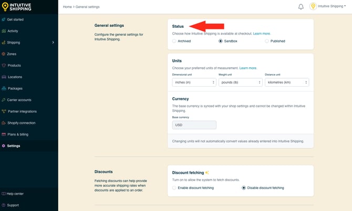
Task: Click the Discount fetching heading
Action: click(188, 173)
